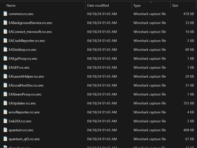Viewport: 197px width, 148px height.
Task: Click the quantum_qt5.rcc.enc file icon
Action: point(5,139)
